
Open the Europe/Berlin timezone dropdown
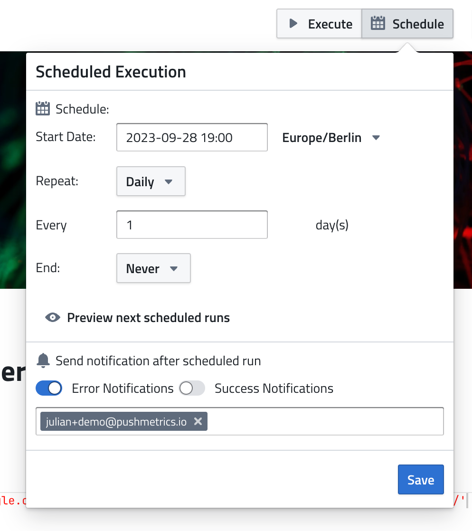pyautogui.click(x=331, y=138)
